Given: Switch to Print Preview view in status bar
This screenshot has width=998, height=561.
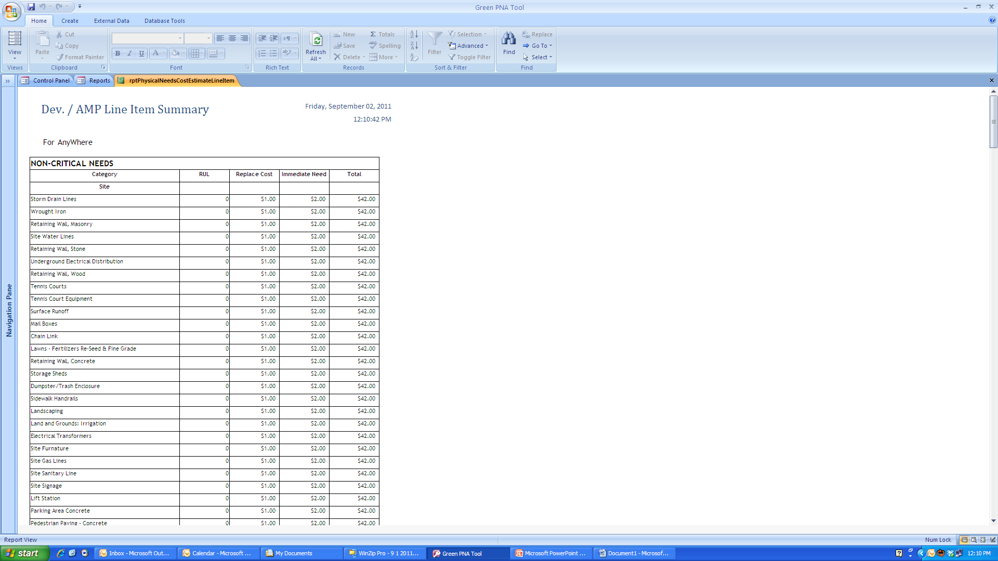Looking at the screenshot, I should 974,540.
